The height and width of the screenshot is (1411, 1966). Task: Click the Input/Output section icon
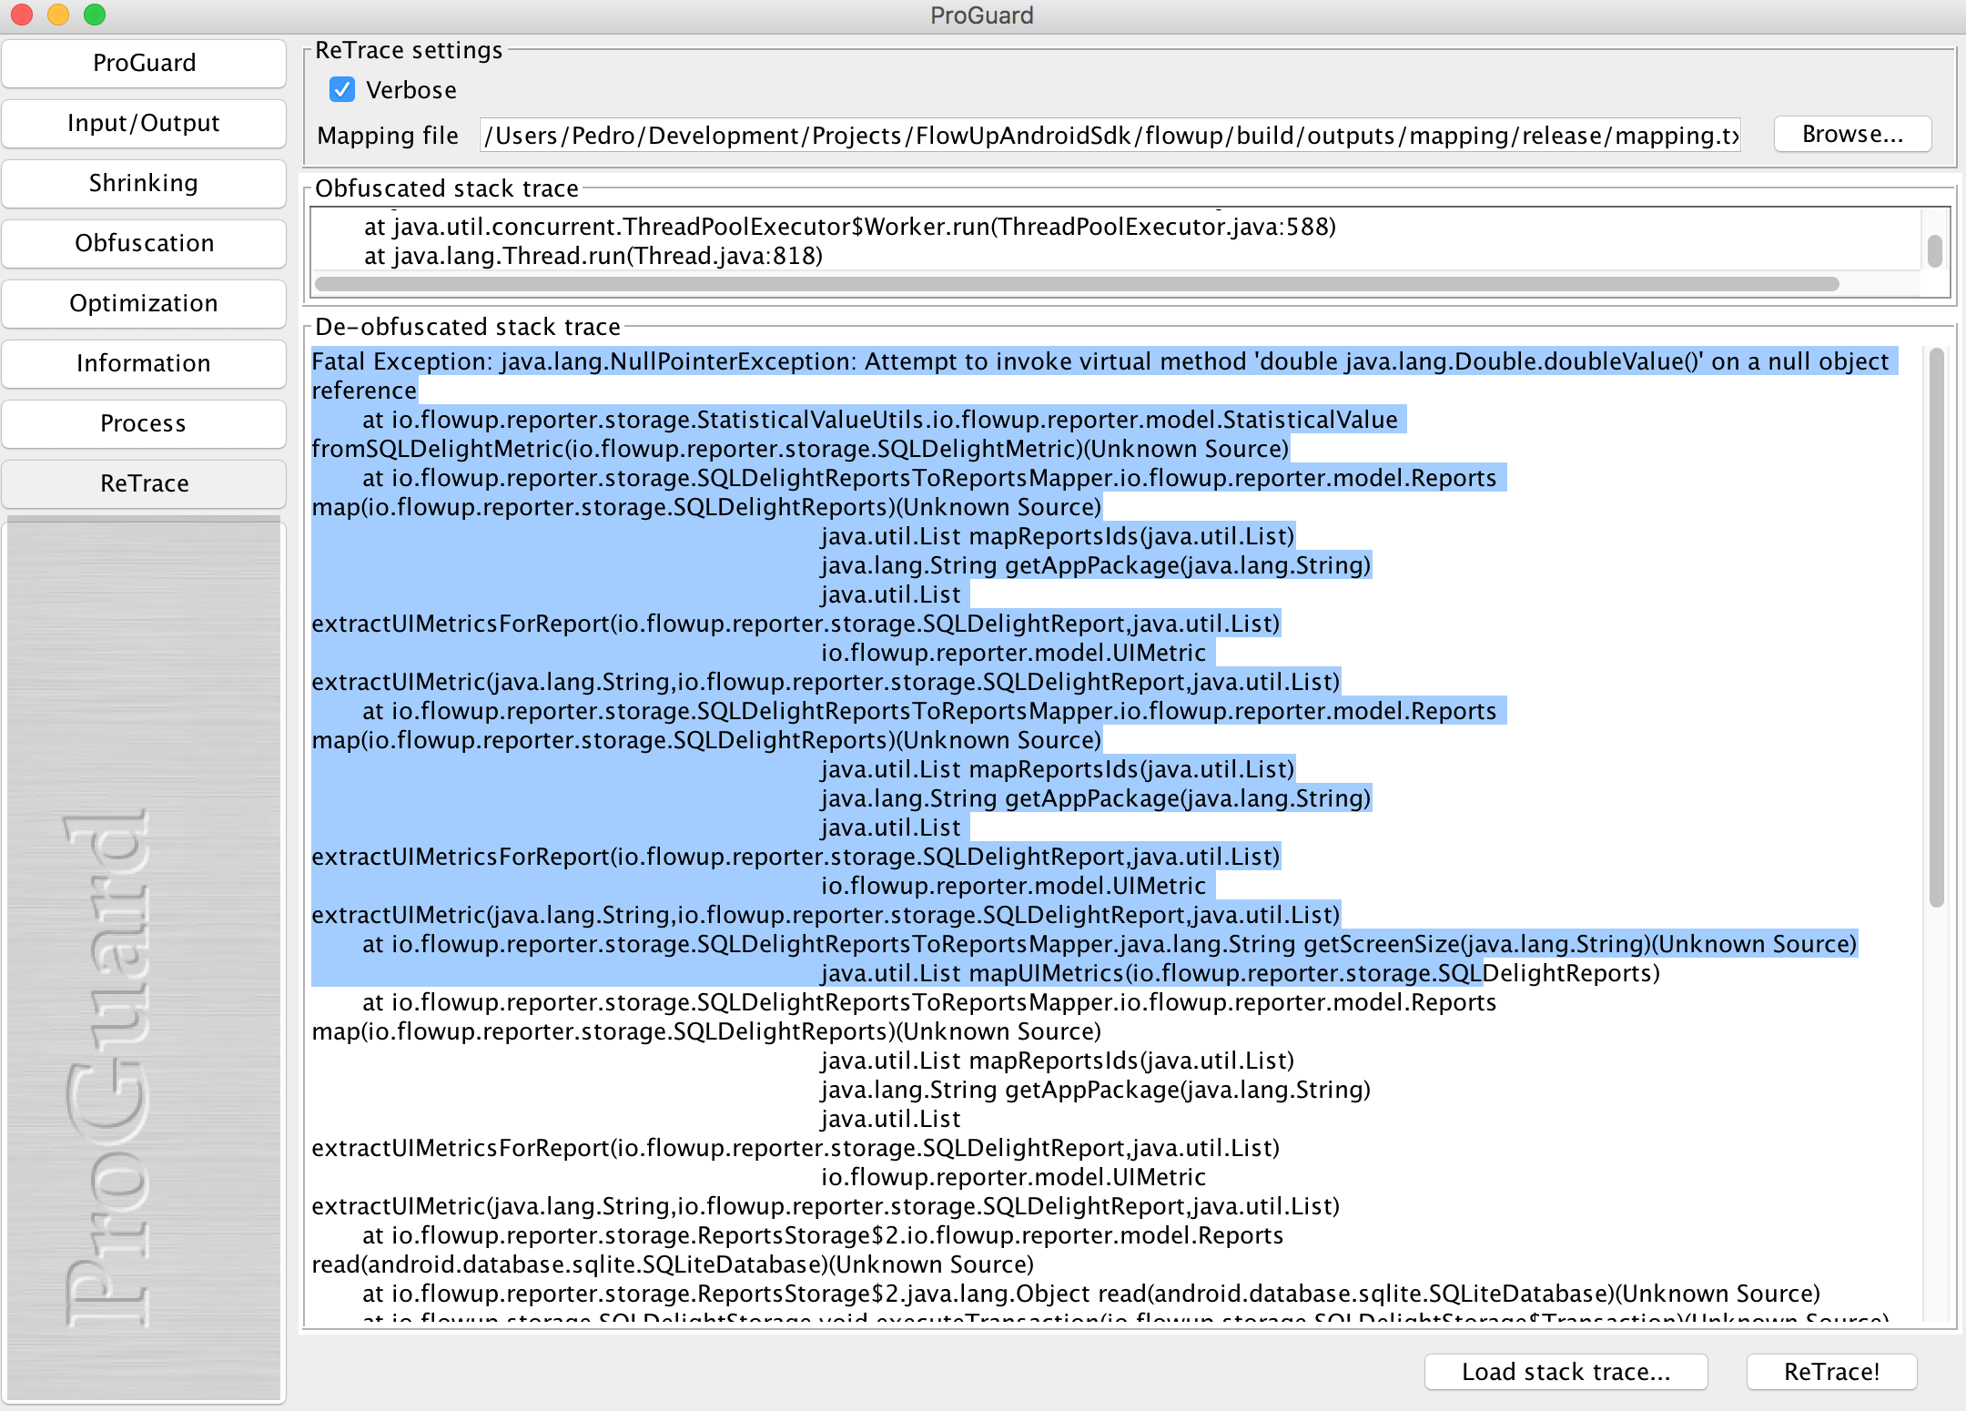pyautogui.click(x=148, y=122)
